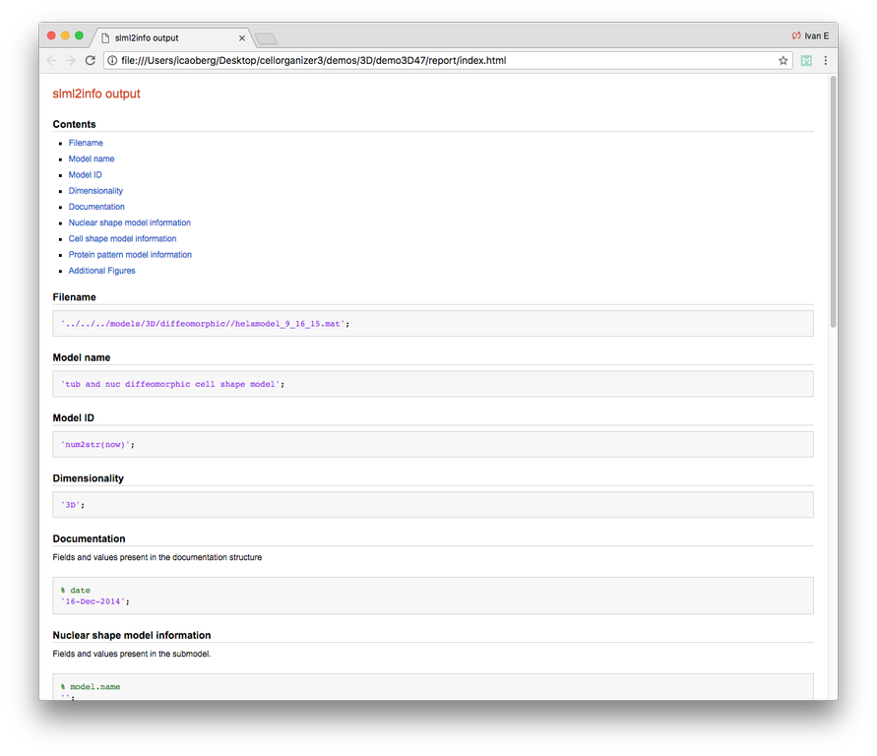Go to Protein pattern model information link
The height and width of the screenshot is (756, 877).
pos(130,254)
